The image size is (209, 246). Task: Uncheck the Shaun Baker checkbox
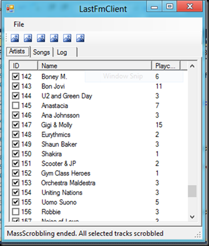tap(15, 144)
